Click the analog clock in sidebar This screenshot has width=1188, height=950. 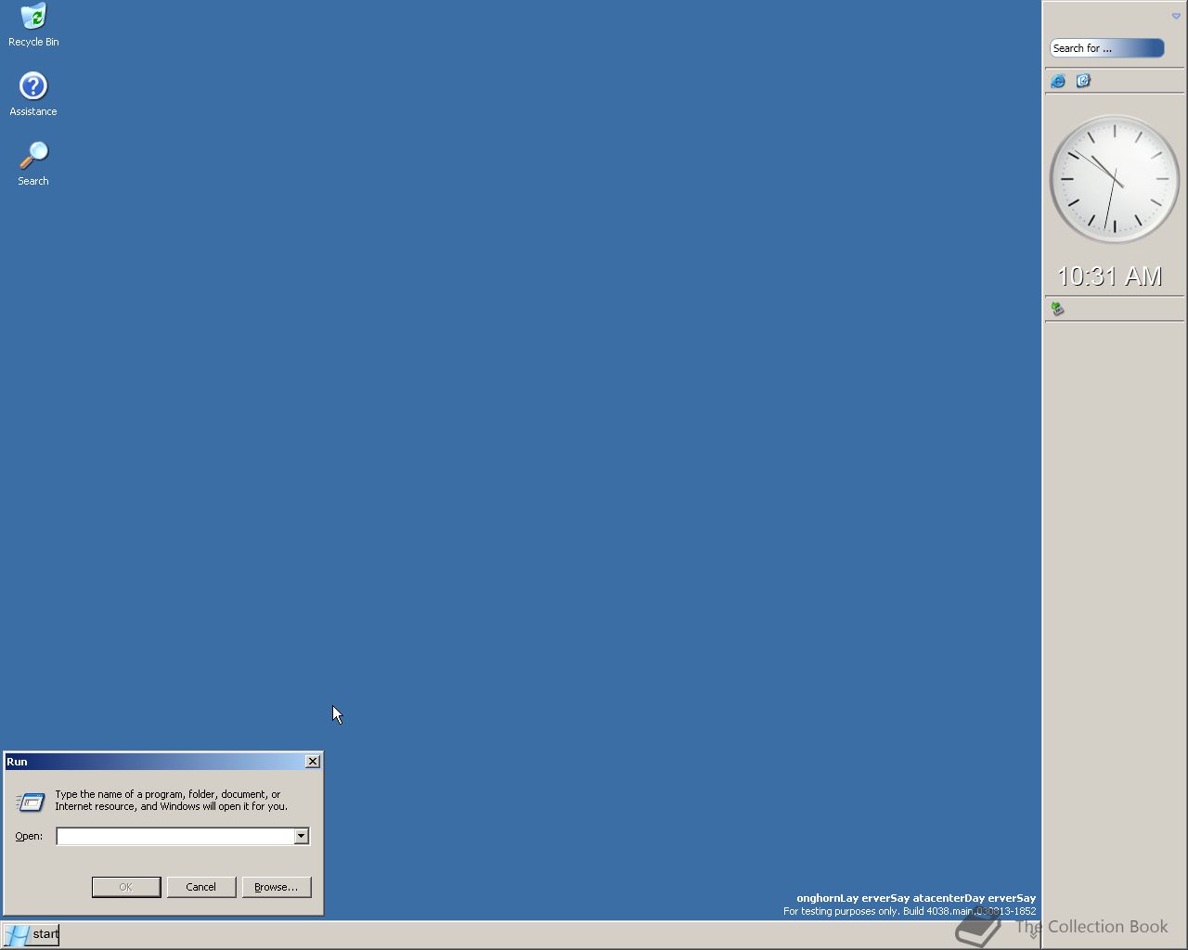1114,179
